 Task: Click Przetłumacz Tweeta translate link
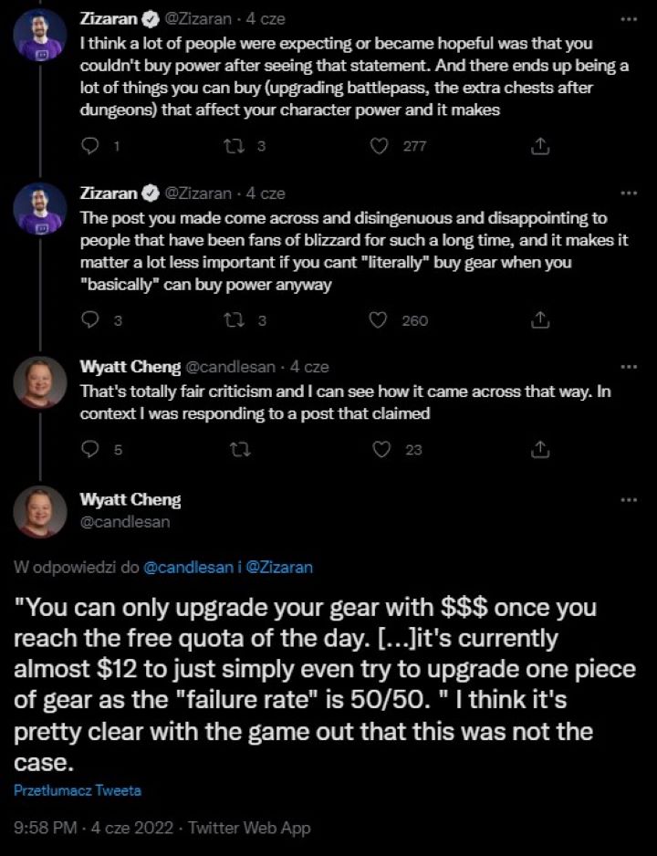[78, 790]
